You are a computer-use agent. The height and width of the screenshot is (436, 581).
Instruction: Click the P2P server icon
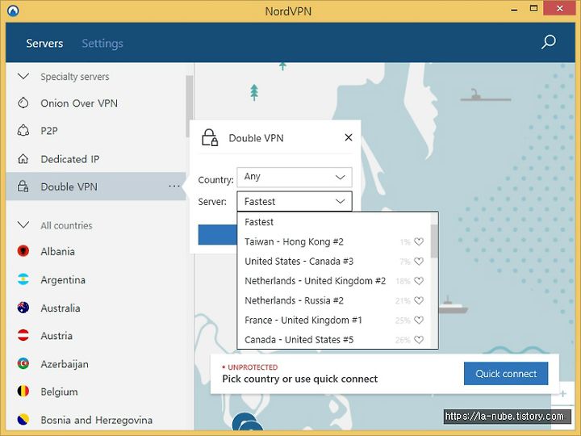coord(23,131)
